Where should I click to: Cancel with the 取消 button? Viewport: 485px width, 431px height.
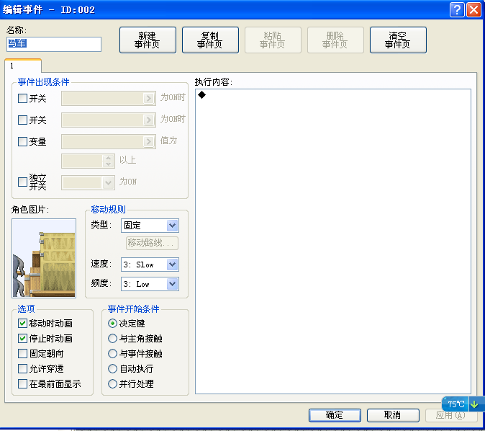(x=393, y=415)
